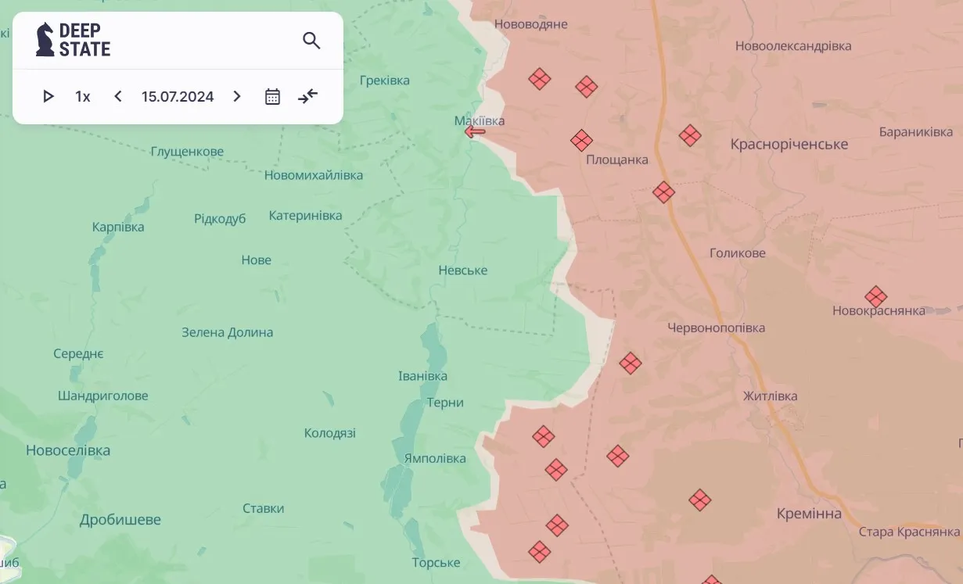Go to previous date with left chevron
963x584 pixels.
118,96
